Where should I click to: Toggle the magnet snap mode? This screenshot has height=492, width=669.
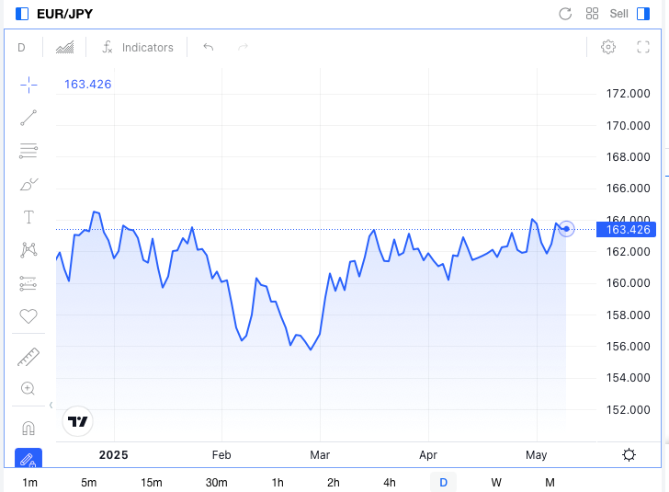click(x=28, y=428)
